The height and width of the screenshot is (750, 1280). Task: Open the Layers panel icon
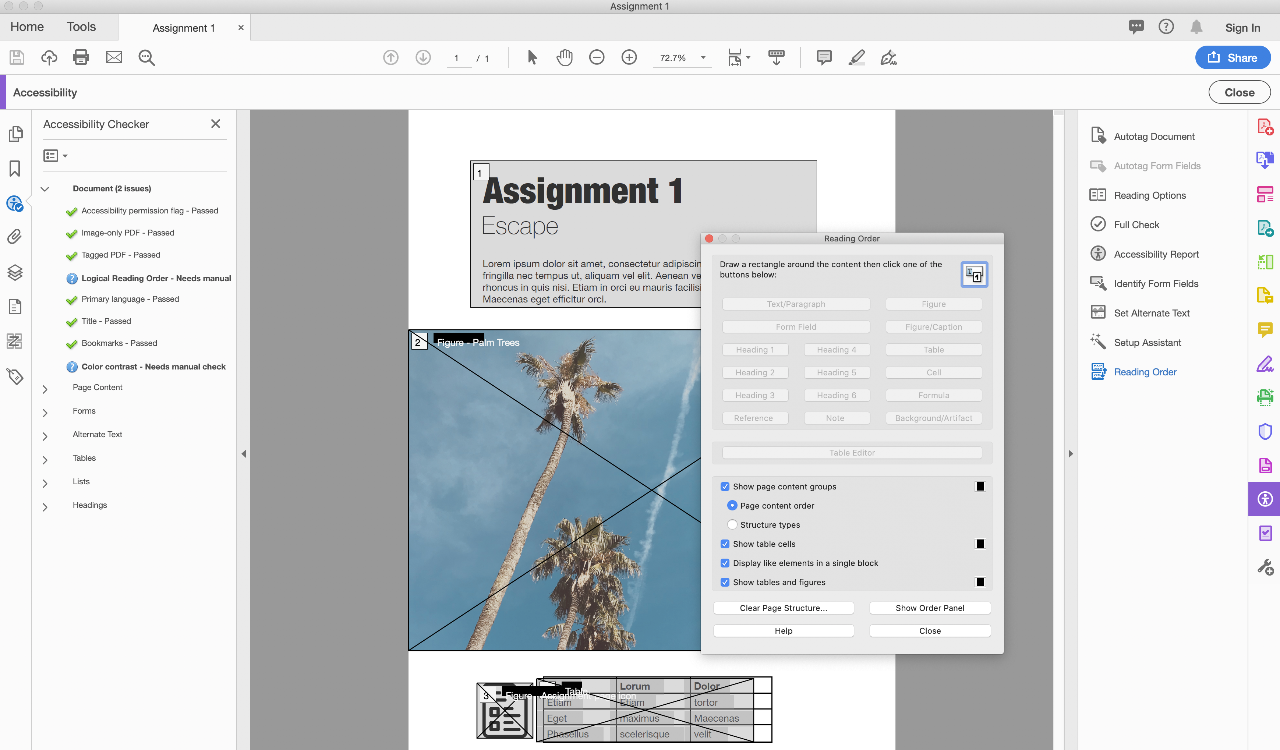[x=15, y=273]
